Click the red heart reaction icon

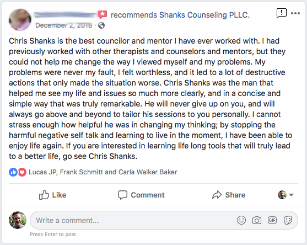22,172
